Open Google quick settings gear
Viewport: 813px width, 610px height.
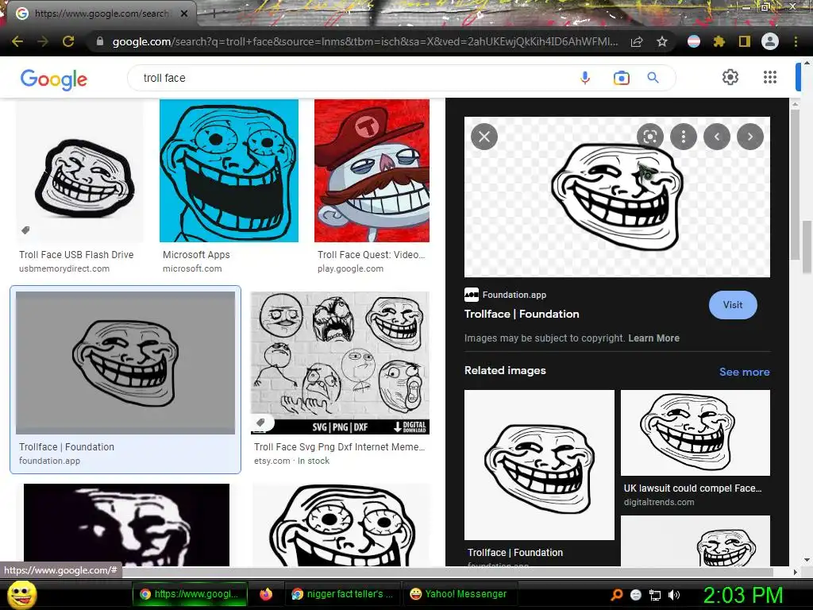[x=730, y=77]
